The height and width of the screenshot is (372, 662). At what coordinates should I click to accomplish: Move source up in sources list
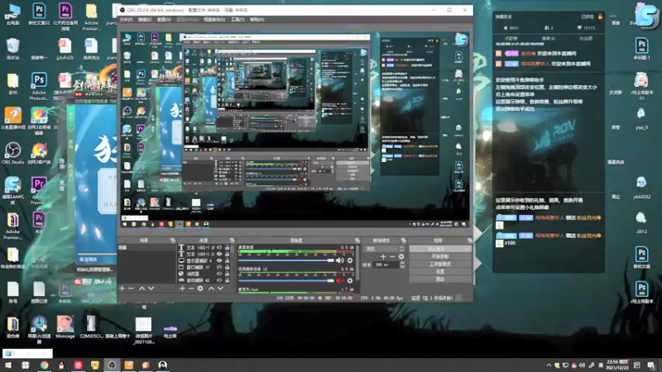click(x=211, y=289)
